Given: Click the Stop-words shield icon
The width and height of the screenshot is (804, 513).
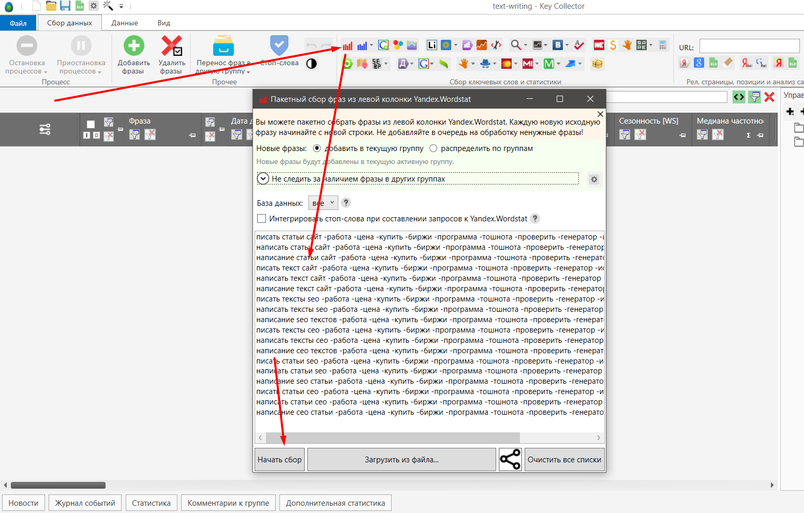Looking at the screenshot, I should (279, 46).
